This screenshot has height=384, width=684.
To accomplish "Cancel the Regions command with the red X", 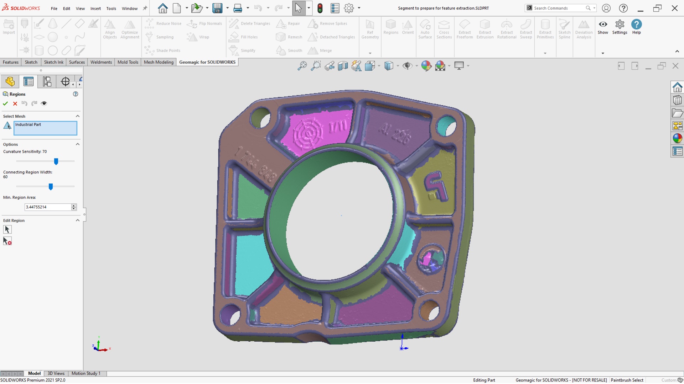I will coord(15,103).
